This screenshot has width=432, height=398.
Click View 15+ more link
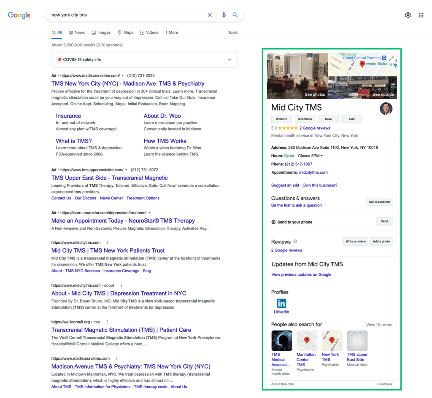(379, 325)
